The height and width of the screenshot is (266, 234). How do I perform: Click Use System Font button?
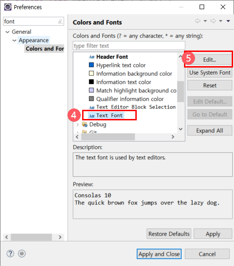click(x=210, y=73)
